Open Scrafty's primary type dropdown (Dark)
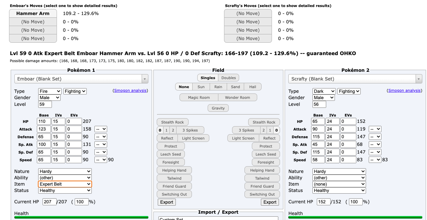The width and height of the screenshot is (427, 220). (x=324, y=91)
